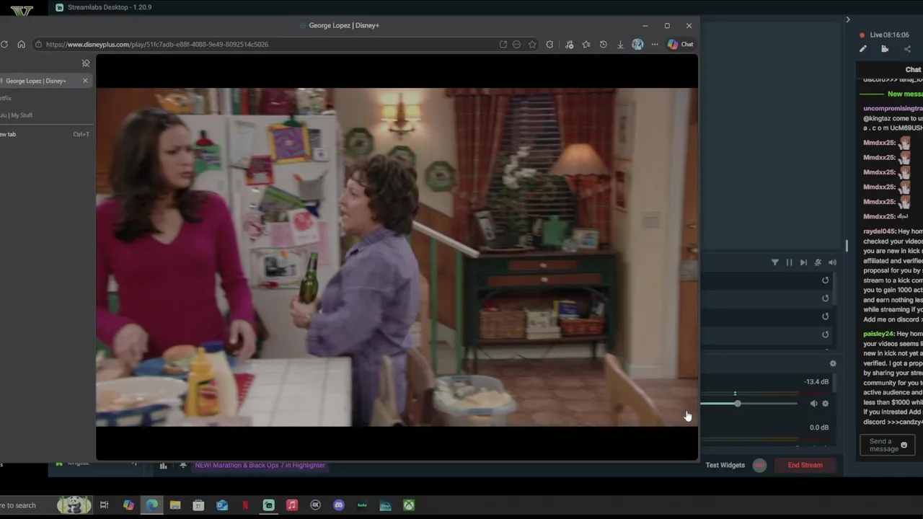Open File Explorer from the taskbar
The height and width of the screenshot is (519, 923).
click(x=175, y=505)
